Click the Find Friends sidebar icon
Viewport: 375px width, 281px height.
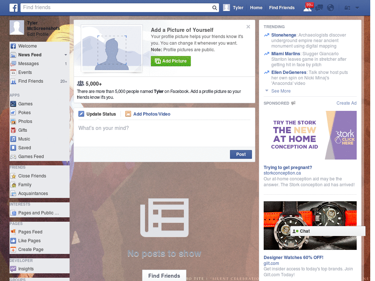pos(13,81)
